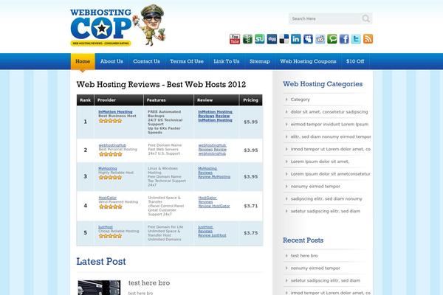The image size is (443, 295).
Task: Open 'sadipscing elitr, sed diam nonumy' category
Action: tap(326, 199)
